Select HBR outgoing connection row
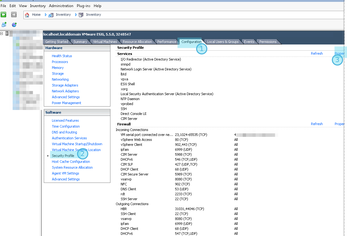Viewport: 347px width, 236px height. click(x=179, y=209)
